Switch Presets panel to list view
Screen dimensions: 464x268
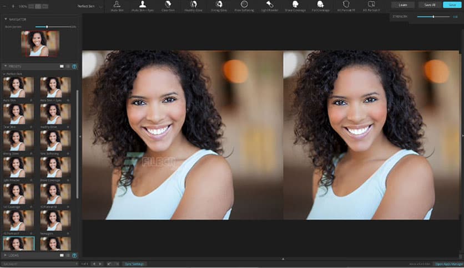click(x=68, y=66)
